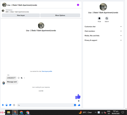
Task: Show hidden tray icons chevron
Action: tap(96, 112)
